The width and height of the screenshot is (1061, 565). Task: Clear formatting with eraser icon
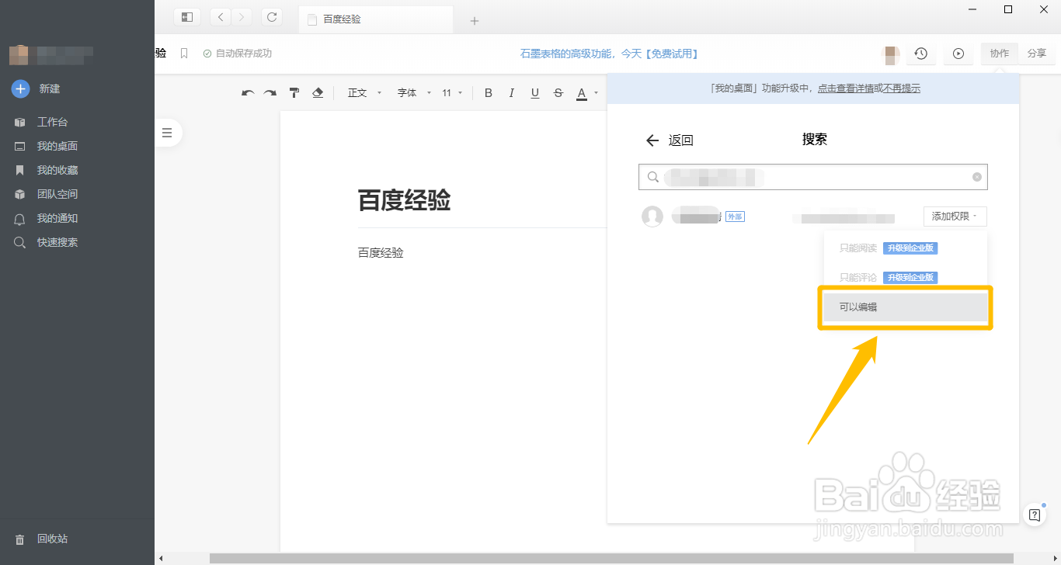pos(317,93)
